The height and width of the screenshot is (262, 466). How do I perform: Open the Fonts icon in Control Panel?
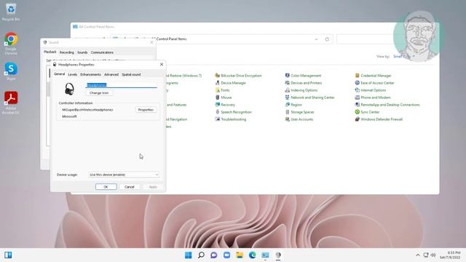218,90
